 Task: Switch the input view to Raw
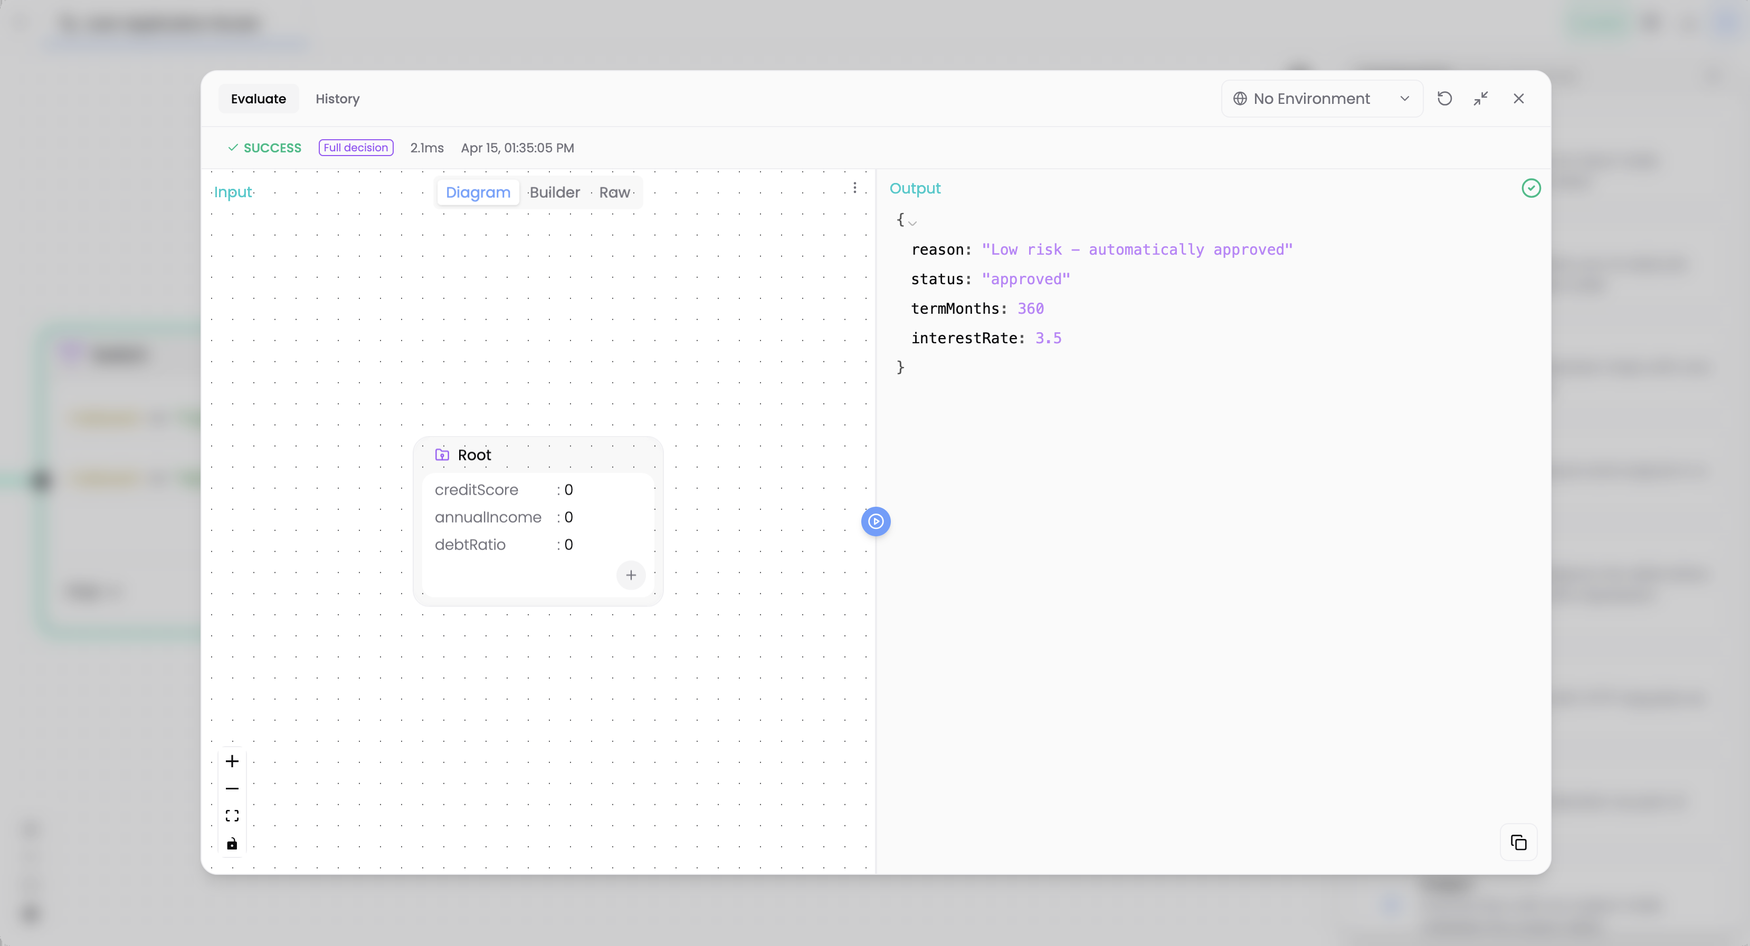(x=614, y=192)
